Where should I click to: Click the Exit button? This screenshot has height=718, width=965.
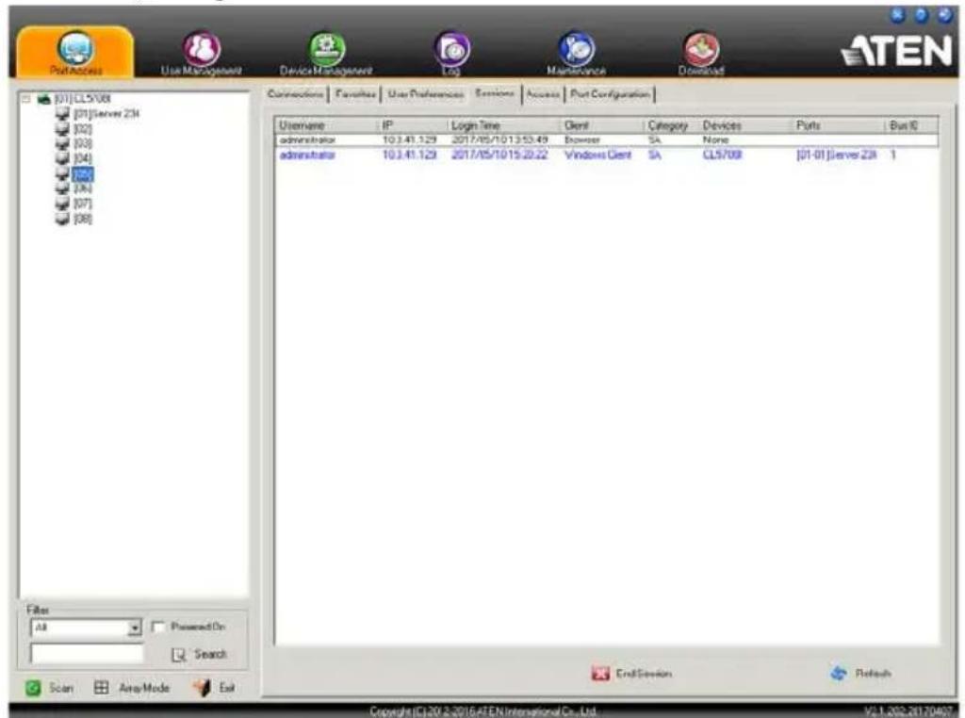pos(214,688)
